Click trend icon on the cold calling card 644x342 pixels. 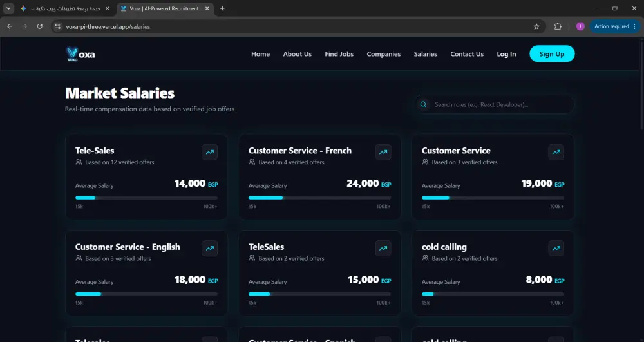coord(556,248)
